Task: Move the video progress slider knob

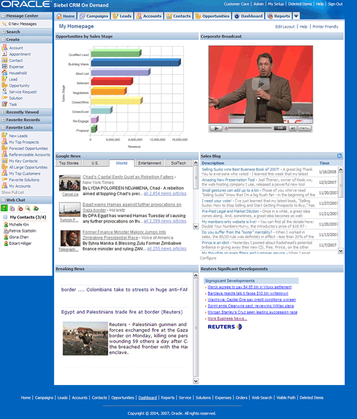Action: pyautogui.click(x=226, y=129)
